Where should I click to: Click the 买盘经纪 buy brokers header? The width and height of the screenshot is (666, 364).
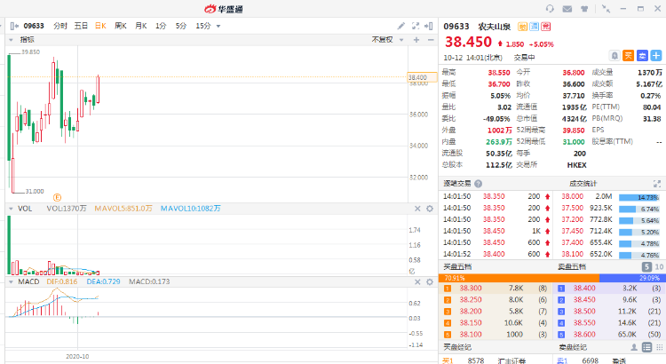[457, 347]
